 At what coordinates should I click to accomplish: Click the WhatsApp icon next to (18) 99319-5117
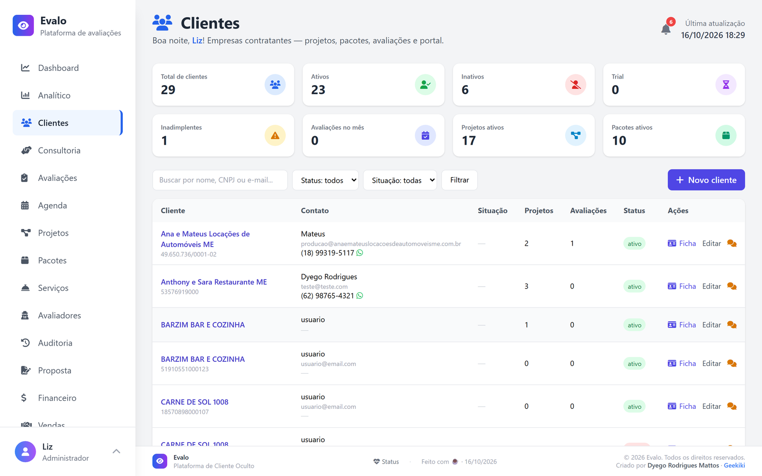tap(360, 253)
